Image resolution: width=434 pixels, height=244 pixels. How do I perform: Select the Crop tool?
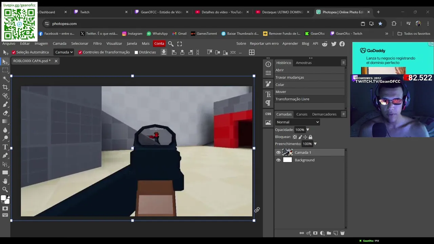(5, 87)
